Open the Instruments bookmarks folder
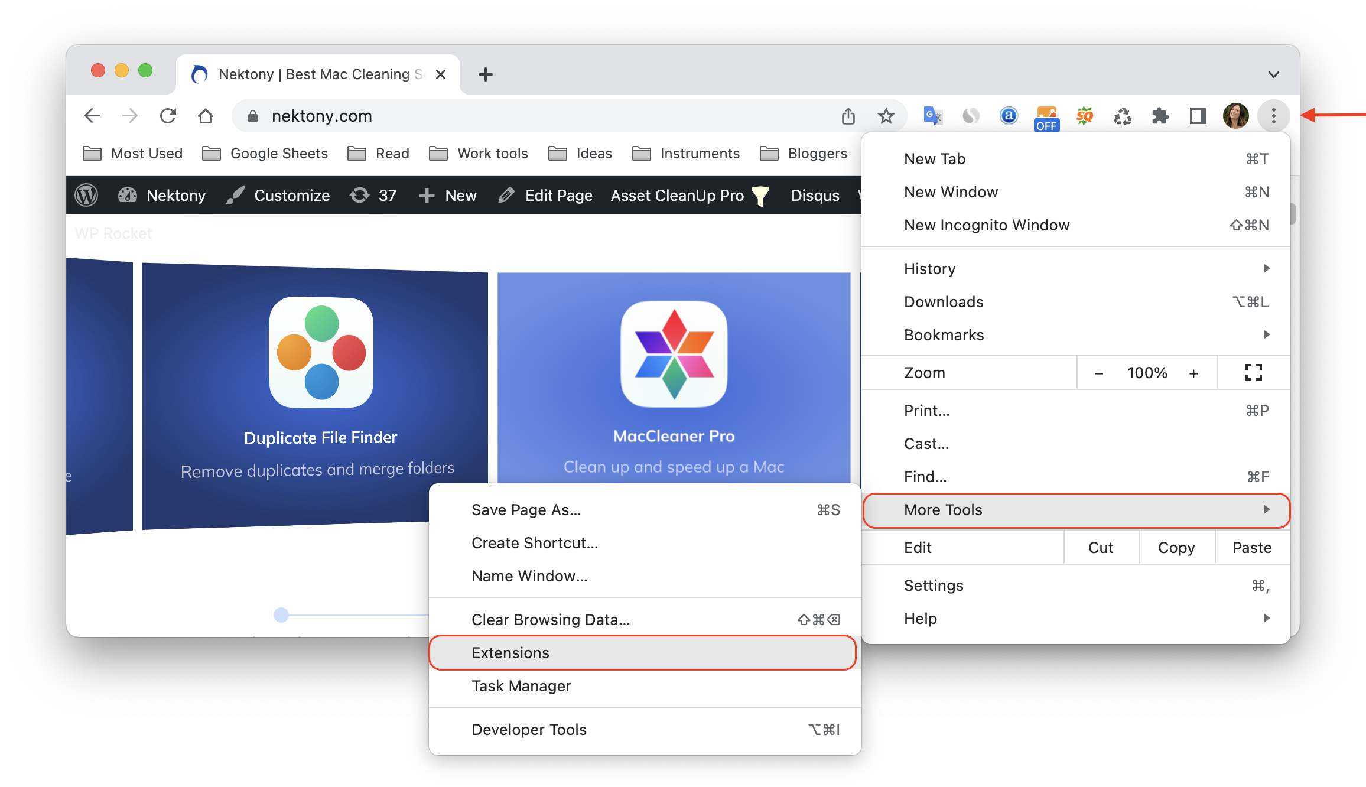This screenshot has width=1366, height=787. pyautogui.click(x=686, y=154)
